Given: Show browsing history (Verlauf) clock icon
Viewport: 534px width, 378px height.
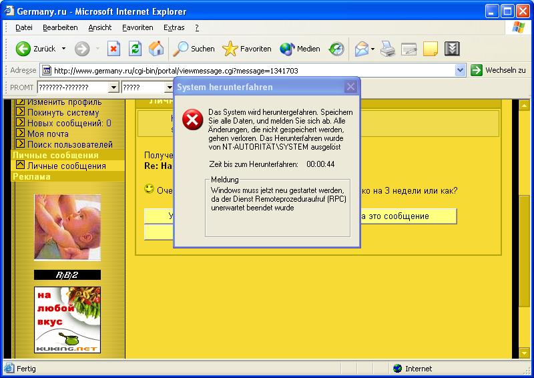Looking at the screenshot, I should tap(336, 49).
